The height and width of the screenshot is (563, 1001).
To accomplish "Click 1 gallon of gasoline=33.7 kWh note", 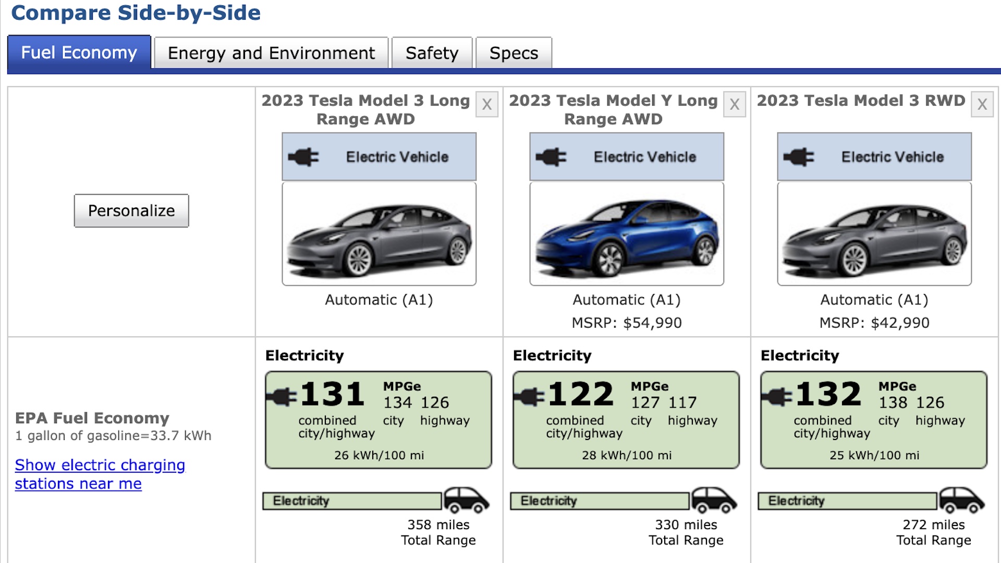I will click(113, 436).
